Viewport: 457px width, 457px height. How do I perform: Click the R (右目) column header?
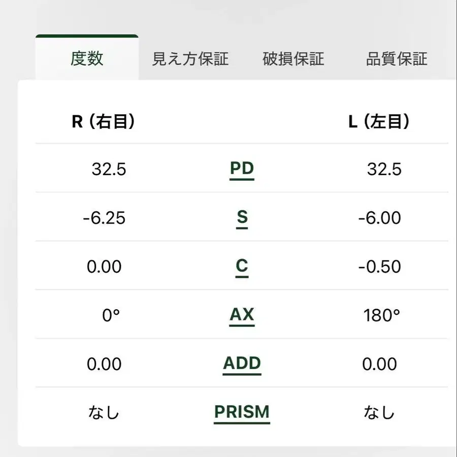[x=104, y=122]
